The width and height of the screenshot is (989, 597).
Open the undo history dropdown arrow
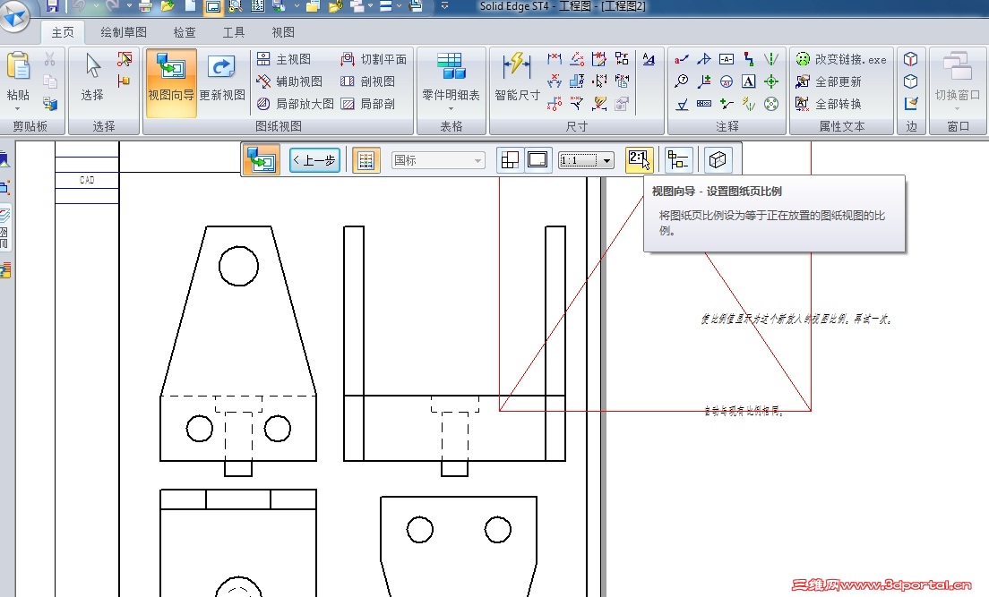point(96,6)
